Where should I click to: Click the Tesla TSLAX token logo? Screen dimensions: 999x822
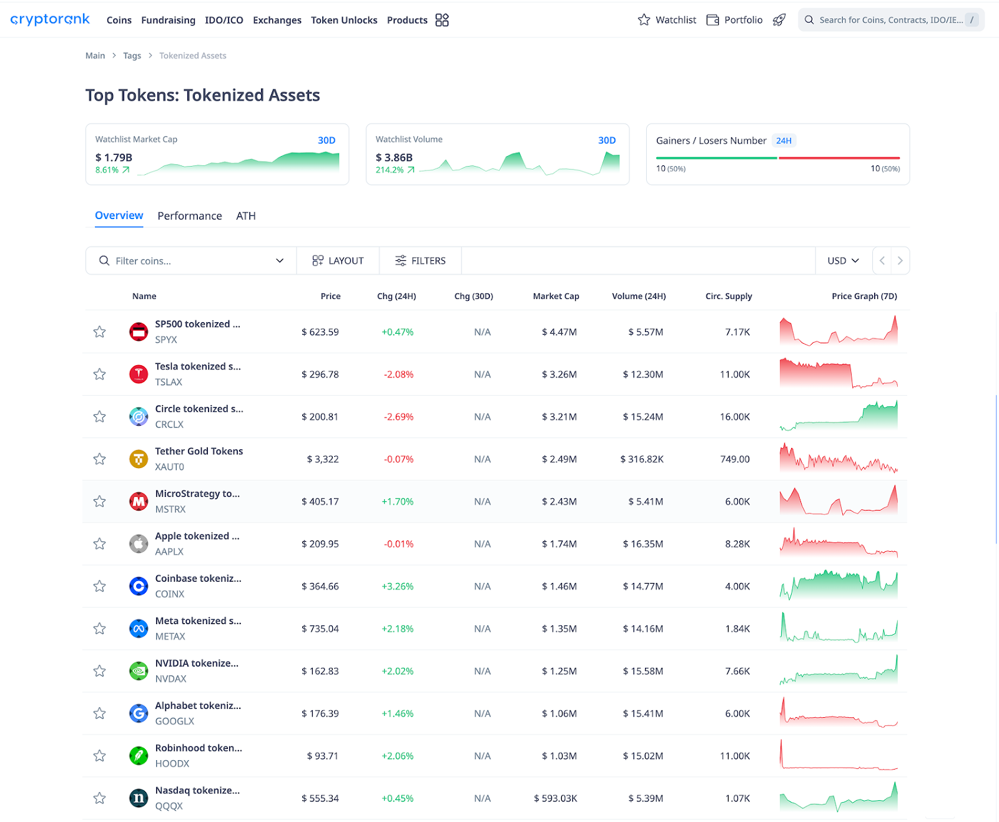139,374
